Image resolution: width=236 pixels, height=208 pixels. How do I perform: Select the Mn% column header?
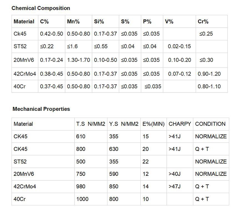[73, 21]
